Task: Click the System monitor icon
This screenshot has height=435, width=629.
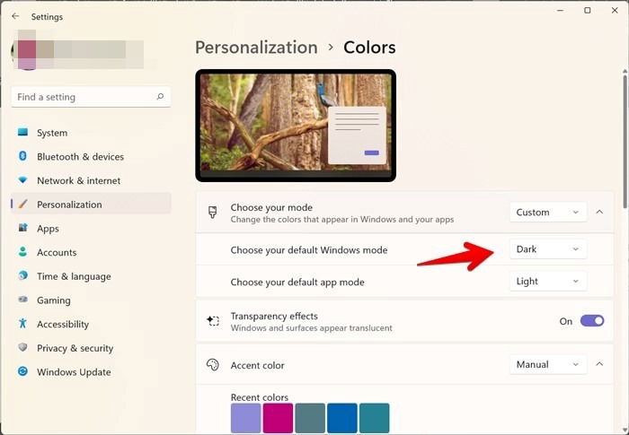Action: click(x=22, y=132)
